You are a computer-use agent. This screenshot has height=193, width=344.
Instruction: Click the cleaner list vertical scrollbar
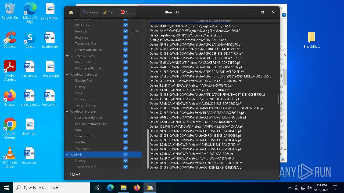pos(148,149)
